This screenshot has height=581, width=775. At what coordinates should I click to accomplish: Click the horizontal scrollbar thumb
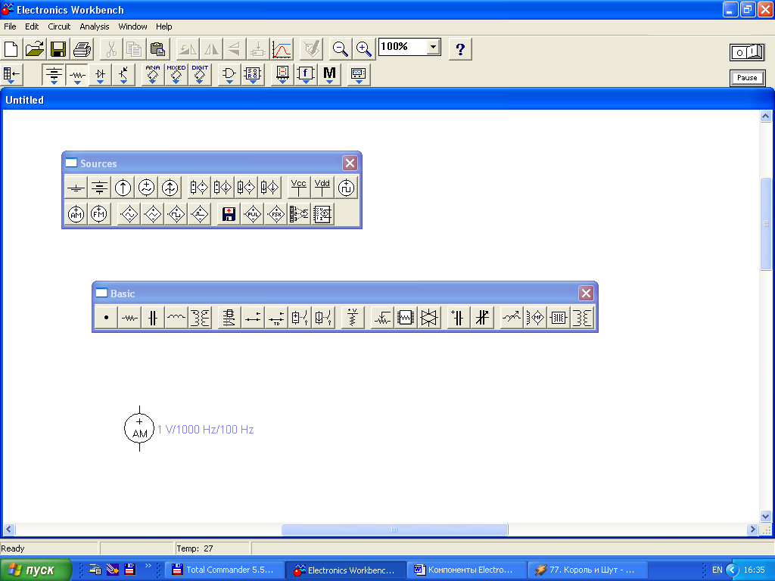pyautogui.click(x=394, y=530)
